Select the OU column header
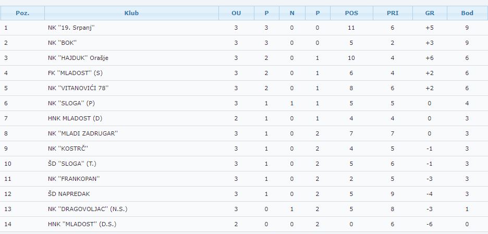 [236, 13]
